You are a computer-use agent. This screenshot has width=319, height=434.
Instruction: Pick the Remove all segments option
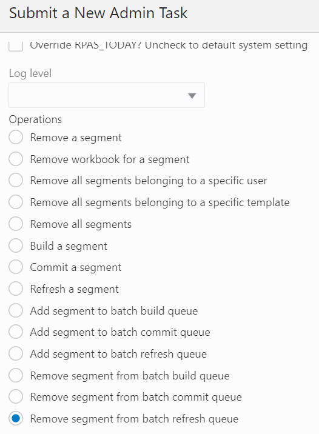coord(16,224)
